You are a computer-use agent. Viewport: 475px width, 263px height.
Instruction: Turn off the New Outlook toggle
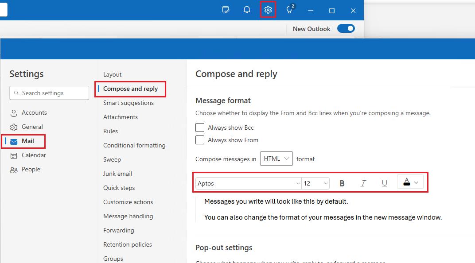(346, 29)
